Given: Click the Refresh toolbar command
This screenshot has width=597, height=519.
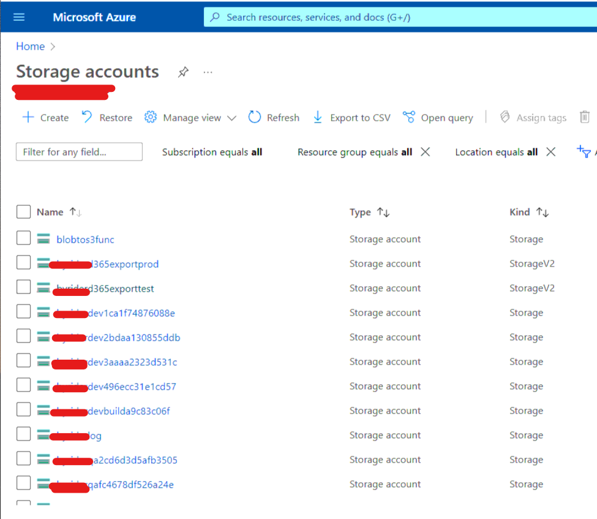Looking at the screenshot, I should pos(274,118).
